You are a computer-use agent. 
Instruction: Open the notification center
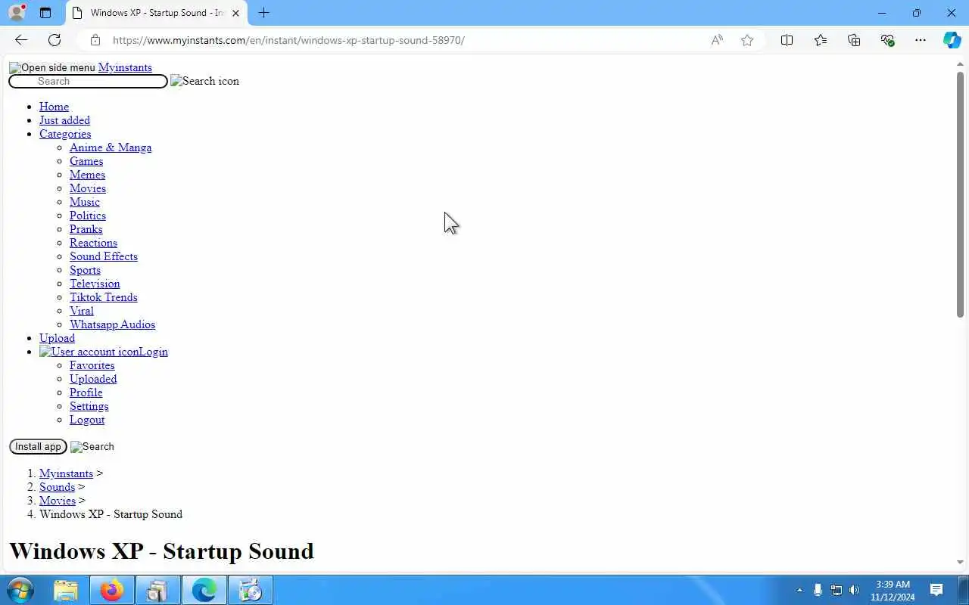pyautogui.click(x=936, y=590)
